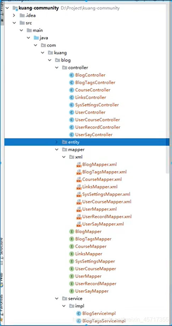172x326 pixels.
Task: Open UserMapper interface
Action: point(88,276)
